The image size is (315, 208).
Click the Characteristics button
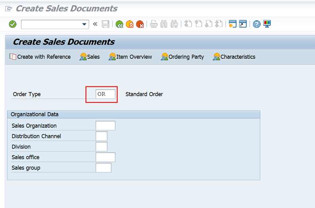click(234, 57)
